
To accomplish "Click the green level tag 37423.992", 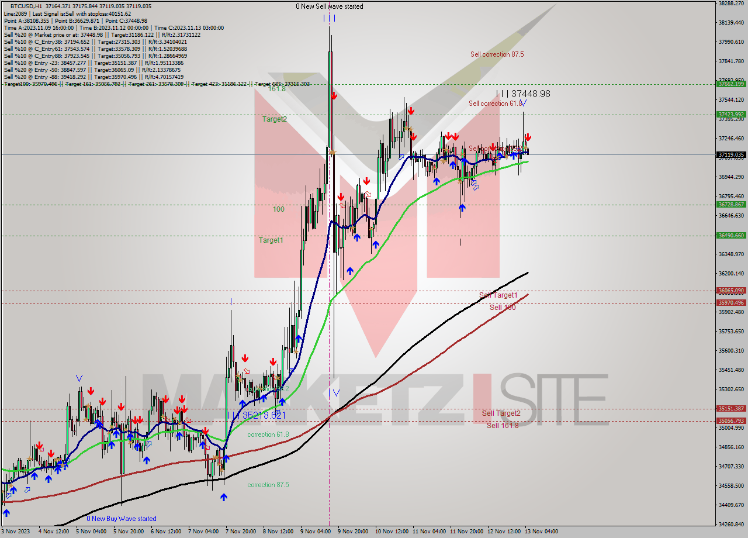I will (731, 114).
